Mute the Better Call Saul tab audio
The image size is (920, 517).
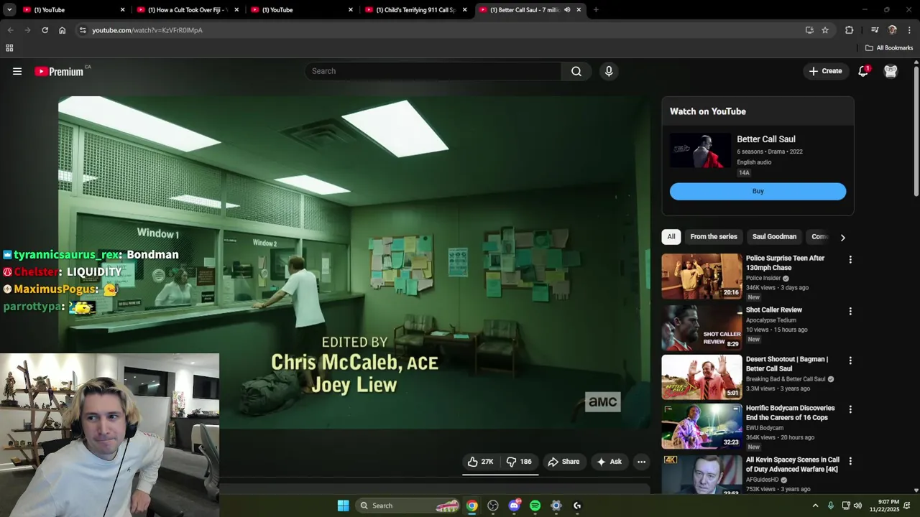tap(567, 10)
